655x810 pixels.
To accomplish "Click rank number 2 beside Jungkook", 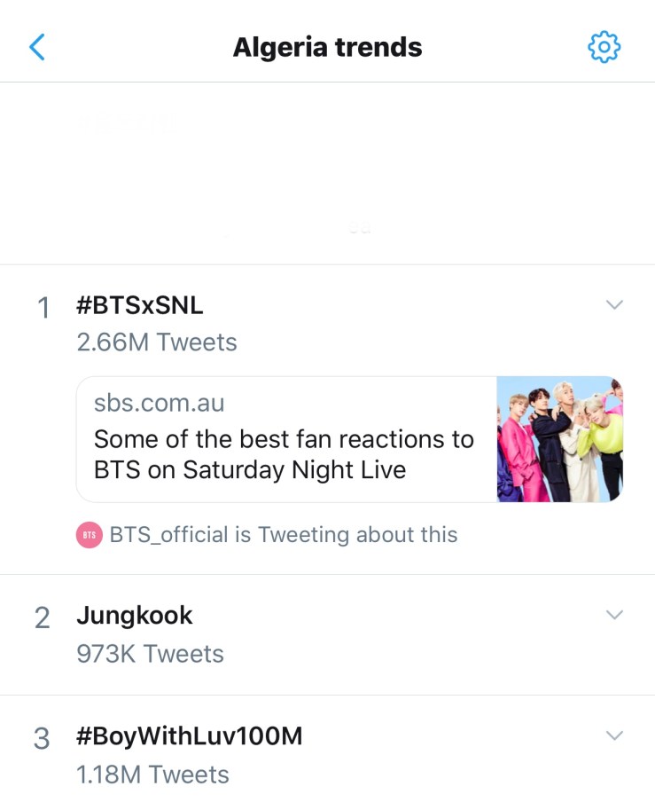I will pos(43,617).
